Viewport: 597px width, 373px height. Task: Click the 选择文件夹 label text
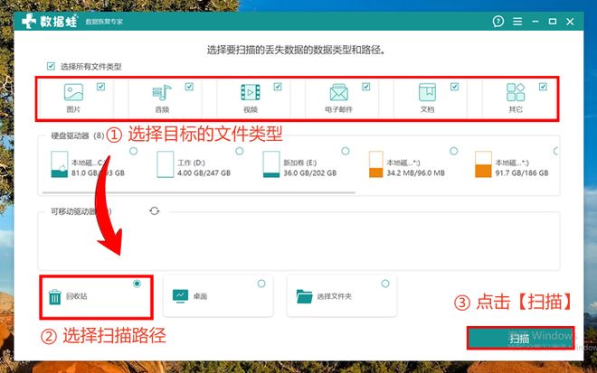335,296
